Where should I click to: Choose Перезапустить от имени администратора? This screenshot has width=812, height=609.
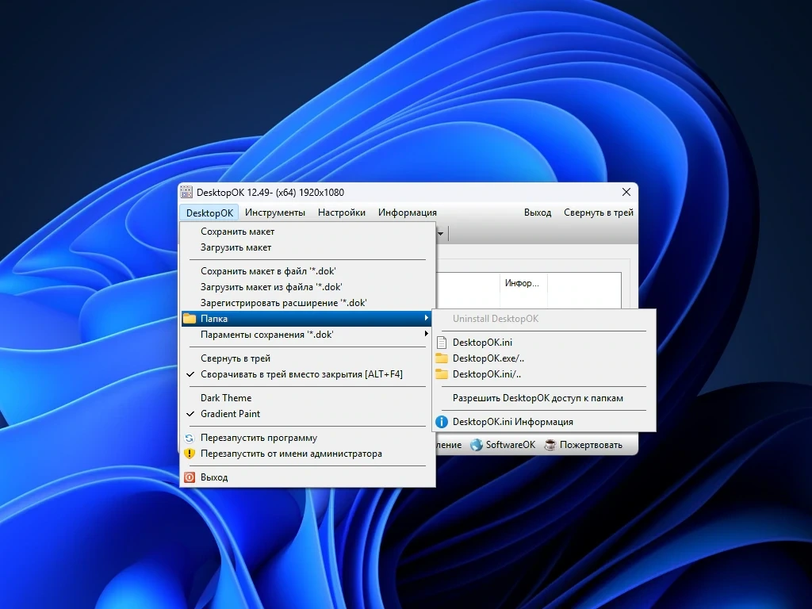308,454
